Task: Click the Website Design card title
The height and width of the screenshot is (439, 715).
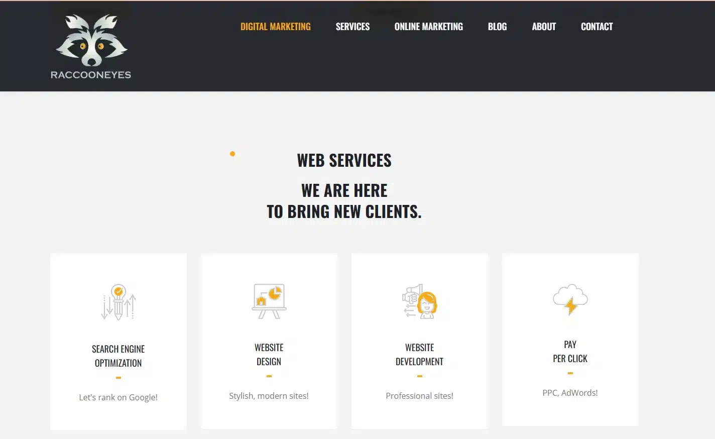Action: click(x=269, y=354)
